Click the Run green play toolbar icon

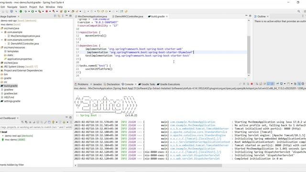33,11
